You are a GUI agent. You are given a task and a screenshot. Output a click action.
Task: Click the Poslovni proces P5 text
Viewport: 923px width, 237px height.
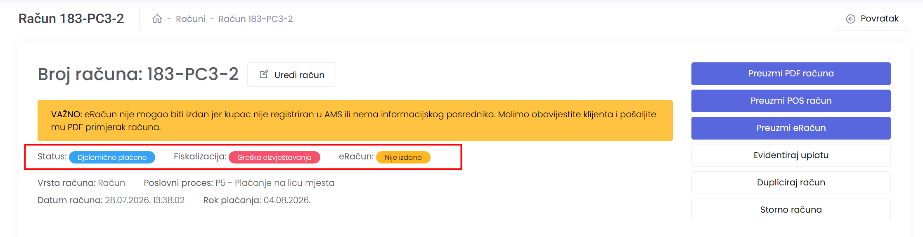point(239,183)
